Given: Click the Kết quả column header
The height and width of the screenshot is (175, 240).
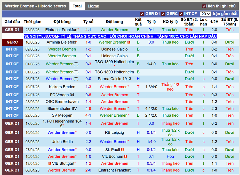Looking at the screenshot, I should point(138,22).
